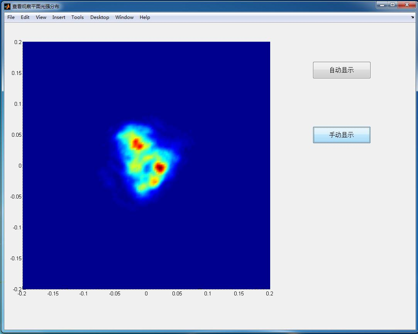Click the 手动显示 button
This screenshot has height=334, width=418.
tap(342, 135)
